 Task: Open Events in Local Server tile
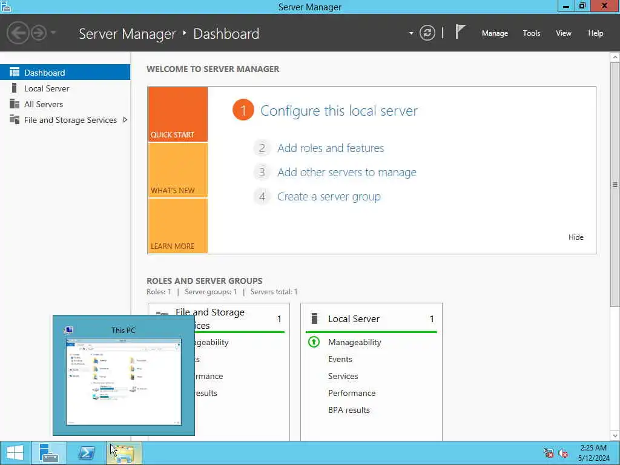tap(340, 359)
